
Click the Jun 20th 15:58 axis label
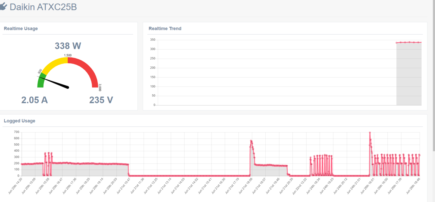(42, 186)
